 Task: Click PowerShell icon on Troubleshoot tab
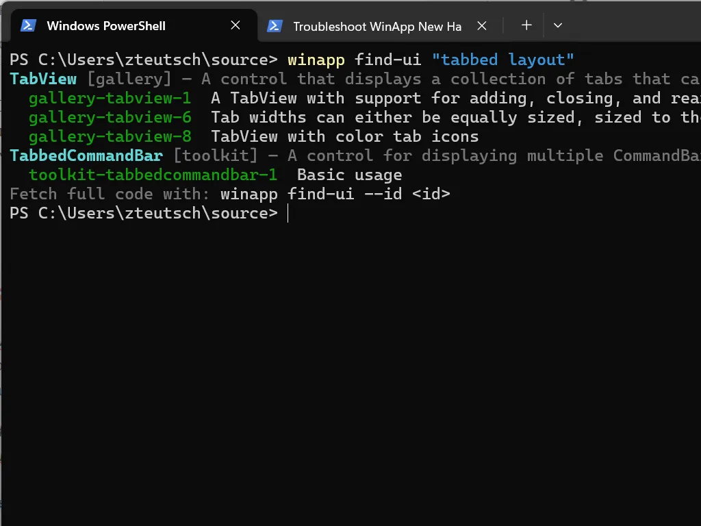pos(275,26)
